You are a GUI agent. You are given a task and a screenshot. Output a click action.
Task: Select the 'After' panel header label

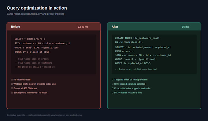115,27
